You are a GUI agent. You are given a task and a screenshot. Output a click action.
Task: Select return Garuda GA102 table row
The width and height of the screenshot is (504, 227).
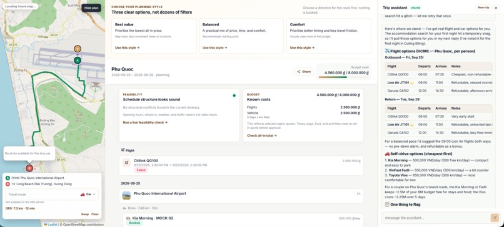click(438, 132)
